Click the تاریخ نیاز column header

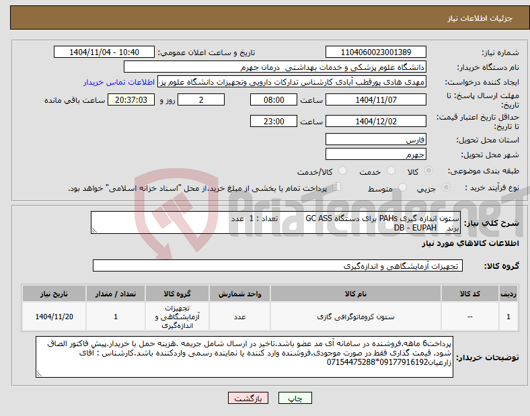pos(54,294)
